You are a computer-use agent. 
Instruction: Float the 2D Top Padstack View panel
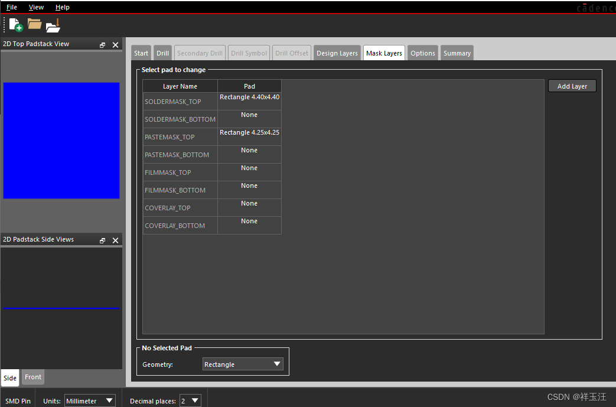tap(102, 44)
